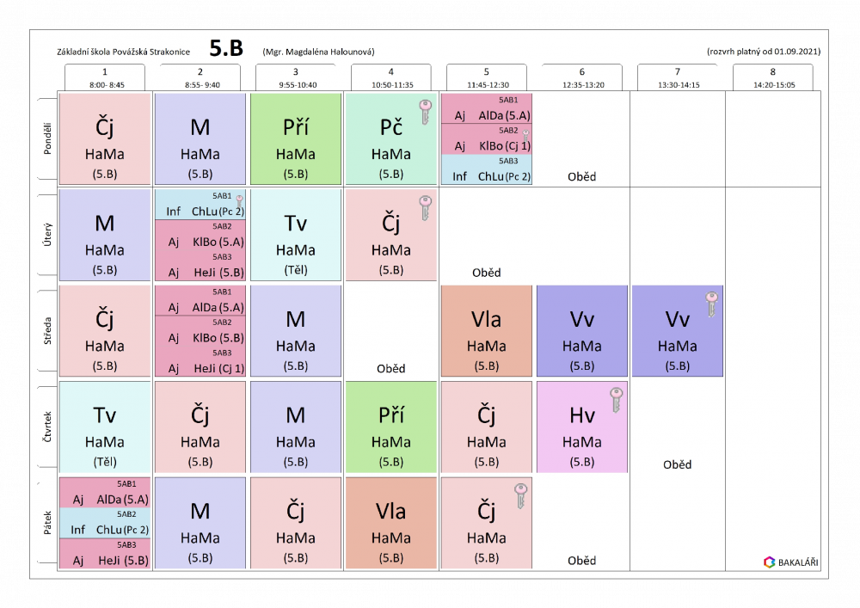
Task: Click the Bakaláři logo
Action: tap(790, 562)
